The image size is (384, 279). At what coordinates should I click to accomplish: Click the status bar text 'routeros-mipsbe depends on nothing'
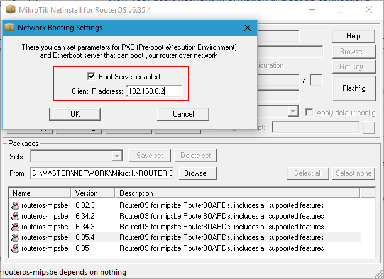point(64,272)
